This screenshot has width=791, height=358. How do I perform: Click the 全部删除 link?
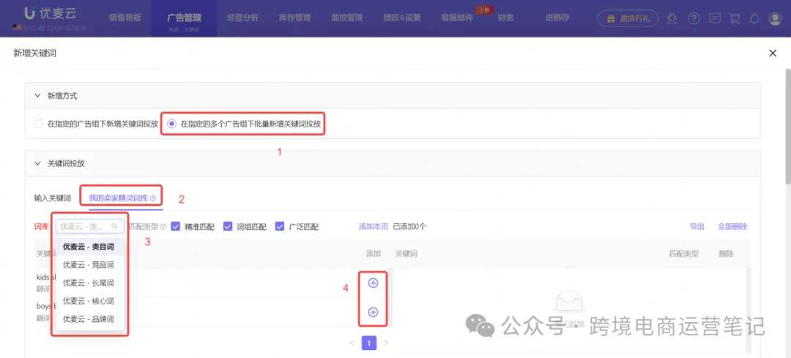pos(732,227)
